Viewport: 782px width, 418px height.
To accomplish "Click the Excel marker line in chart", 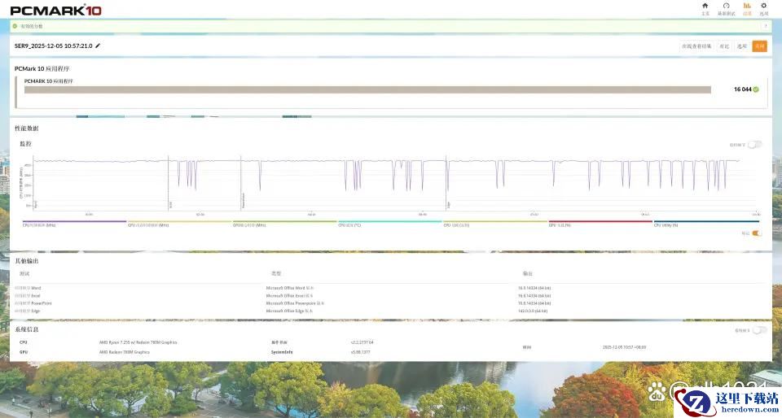I will [168, 183].
